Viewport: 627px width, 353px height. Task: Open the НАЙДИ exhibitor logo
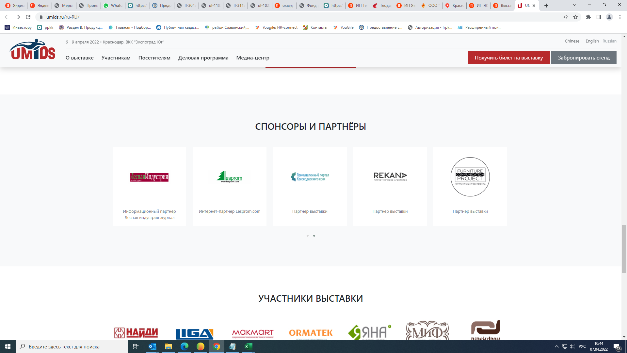pyautogui.click(x=136, y=333)
